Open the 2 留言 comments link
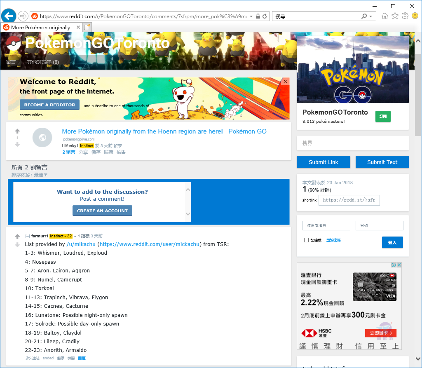The height and width of the screenshot is (368, 422). (69, 152)
